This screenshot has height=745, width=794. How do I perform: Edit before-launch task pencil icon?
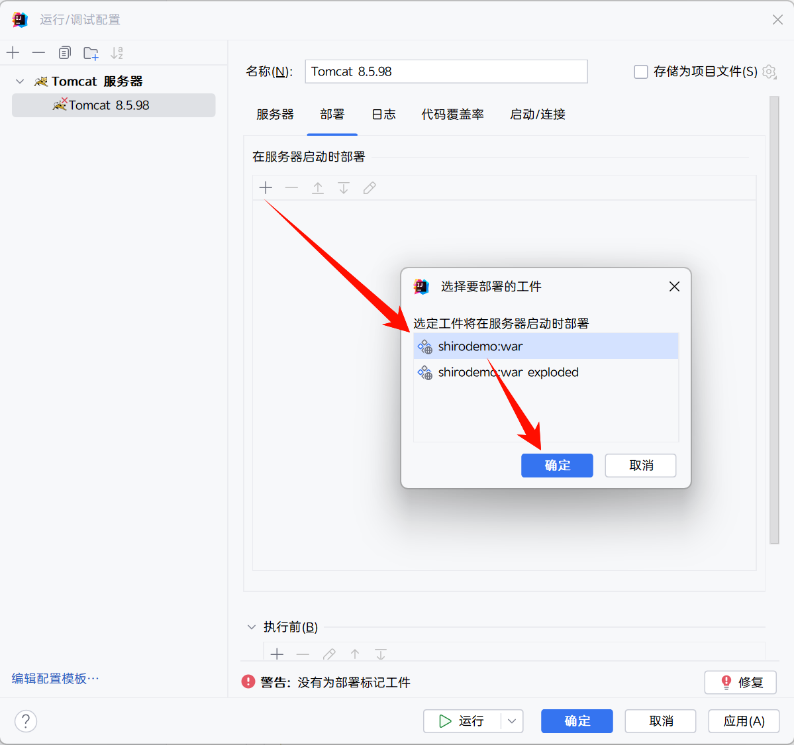(329, 654)
